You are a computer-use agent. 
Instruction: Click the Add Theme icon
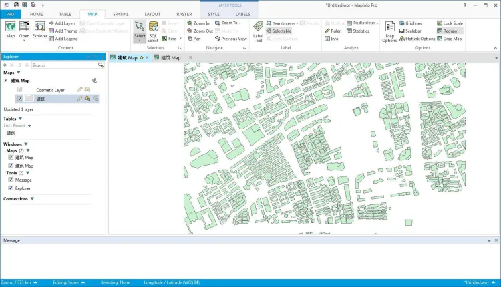pyautogui.click(x=51, y=31)
